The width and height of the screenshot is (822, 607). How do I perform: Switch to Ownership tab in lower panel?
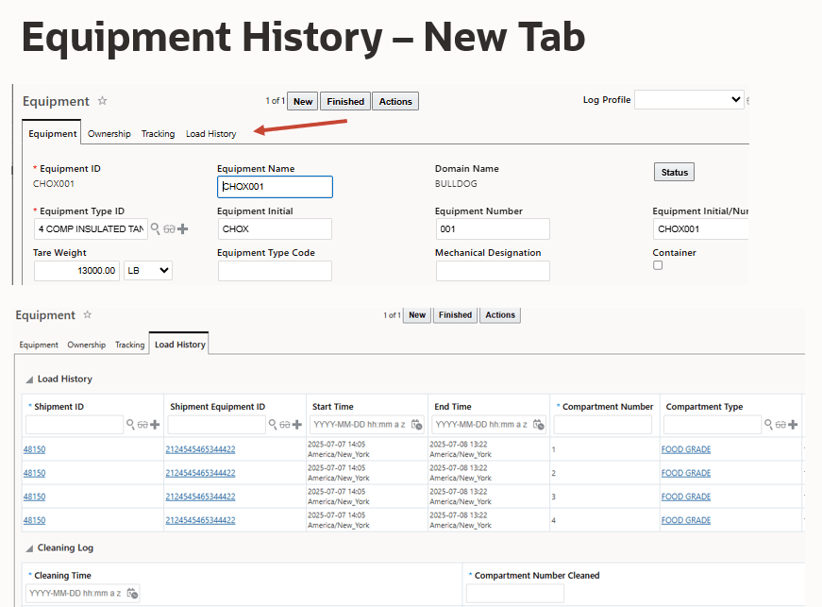[87, 345]
